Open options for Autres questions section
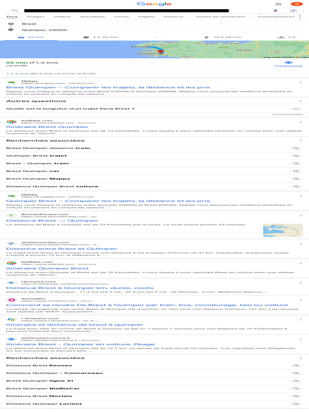The image size is (309, 412). (x=300, y=101)
